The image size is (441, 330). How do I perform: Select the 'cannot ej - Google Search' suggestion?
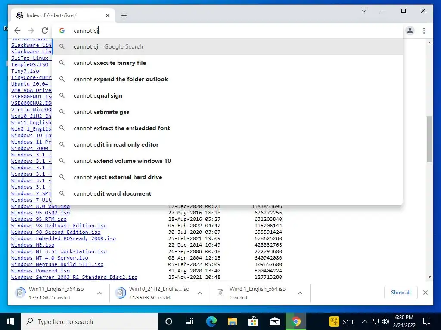click(x=227, y=46)
